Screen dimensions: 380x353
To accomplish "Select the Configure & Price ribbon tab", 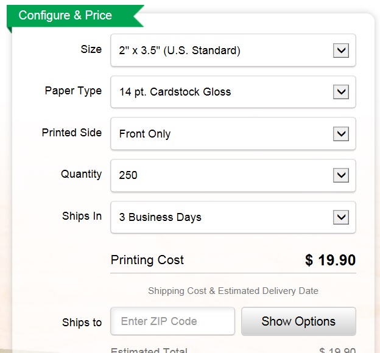I will click(66, 16).
